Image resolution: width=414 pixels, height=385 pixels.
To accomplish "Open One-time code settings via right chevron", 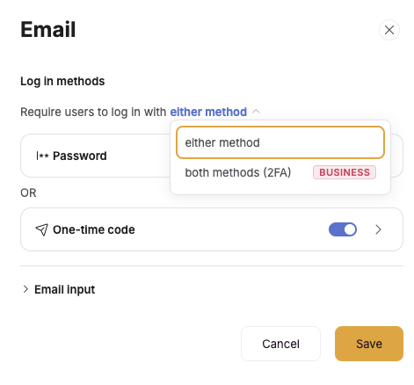I will click(378, 229).
